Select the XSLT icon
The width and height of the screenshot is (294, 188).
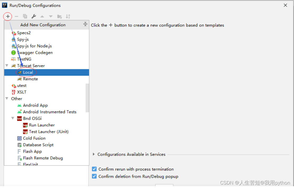[13, 92]
